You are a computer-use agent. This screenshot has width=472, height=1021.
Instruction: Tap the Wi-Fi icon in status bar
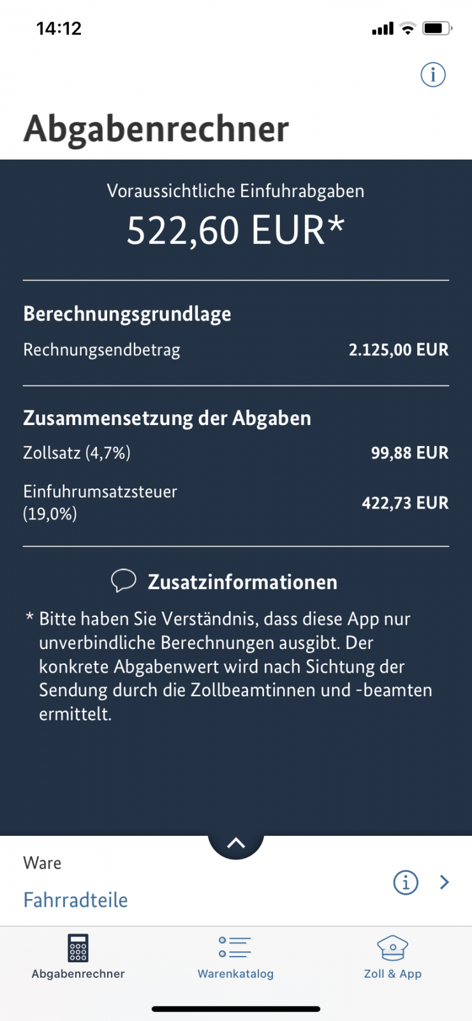tap(408, 28)
